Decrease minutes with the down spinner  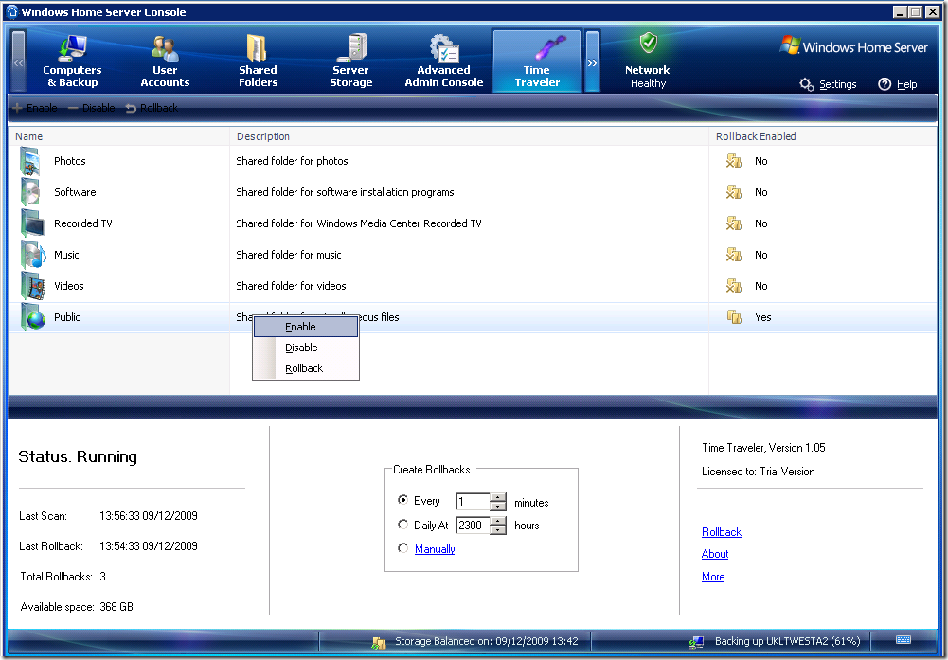[498, 507]
